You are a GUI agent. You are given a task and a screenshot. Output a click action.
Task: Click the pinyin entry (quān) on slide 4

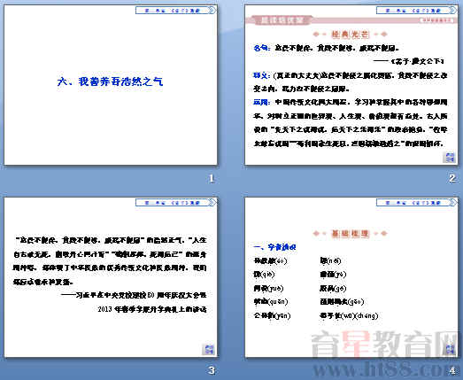click(271, 302)
